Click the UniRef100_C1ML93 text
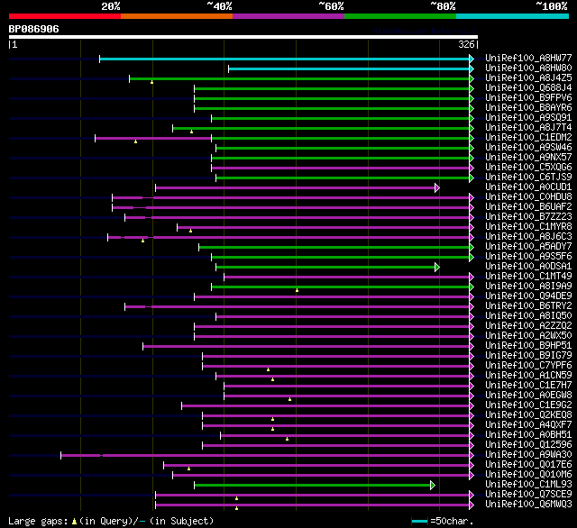This screenshot has height=528, width=577. pos(528,485)
